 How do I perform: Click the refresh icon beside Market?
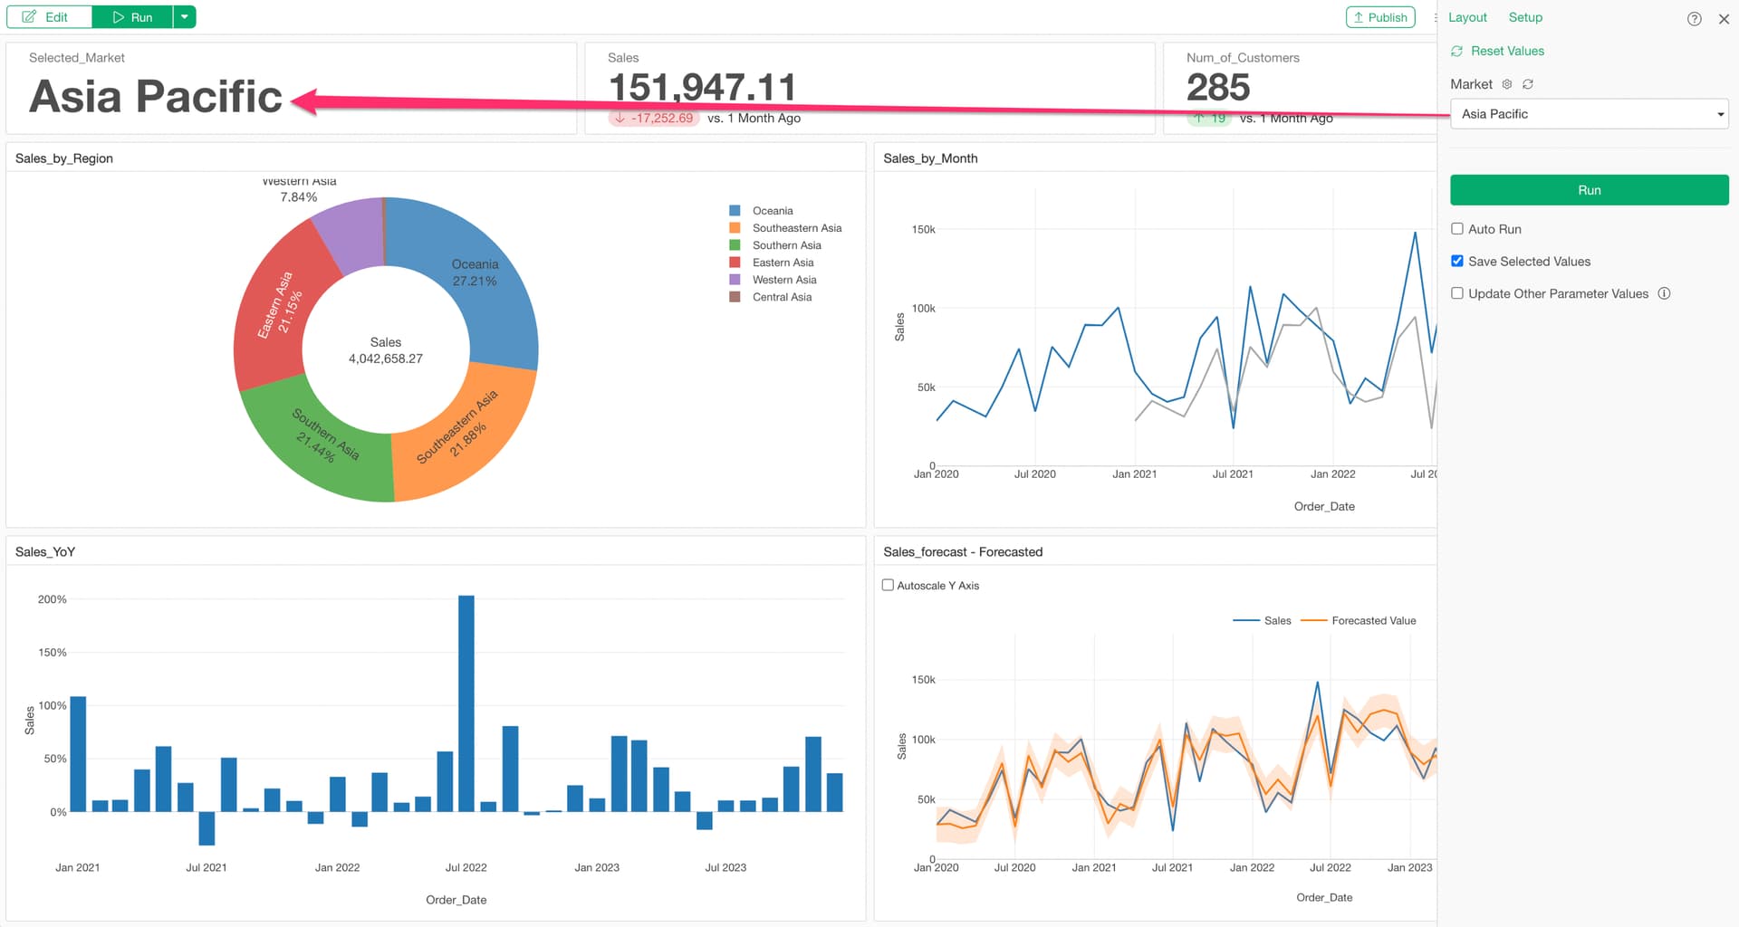pyautogui.click(x=1528, y=84)
